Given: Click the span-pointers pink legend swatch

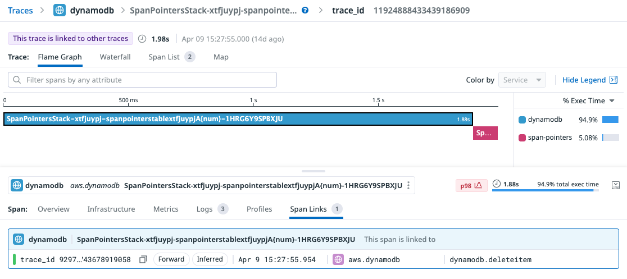Looking at the screenshot, I should tap(522, 138).
